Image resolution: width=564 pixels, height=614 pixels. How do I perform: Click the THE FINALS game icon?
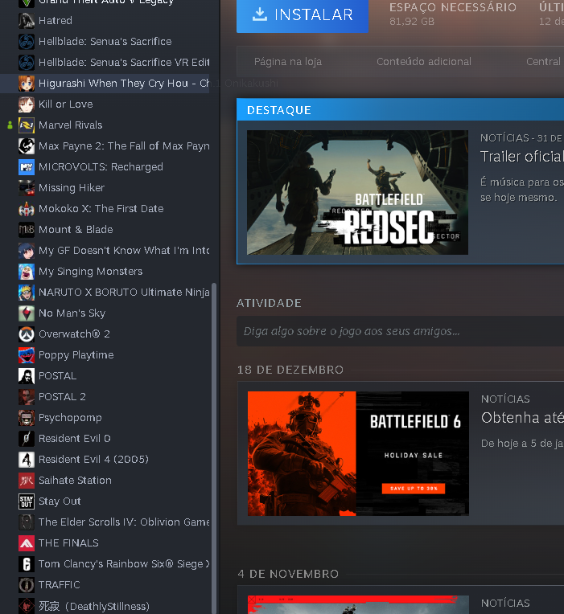(x=26, y=542)
